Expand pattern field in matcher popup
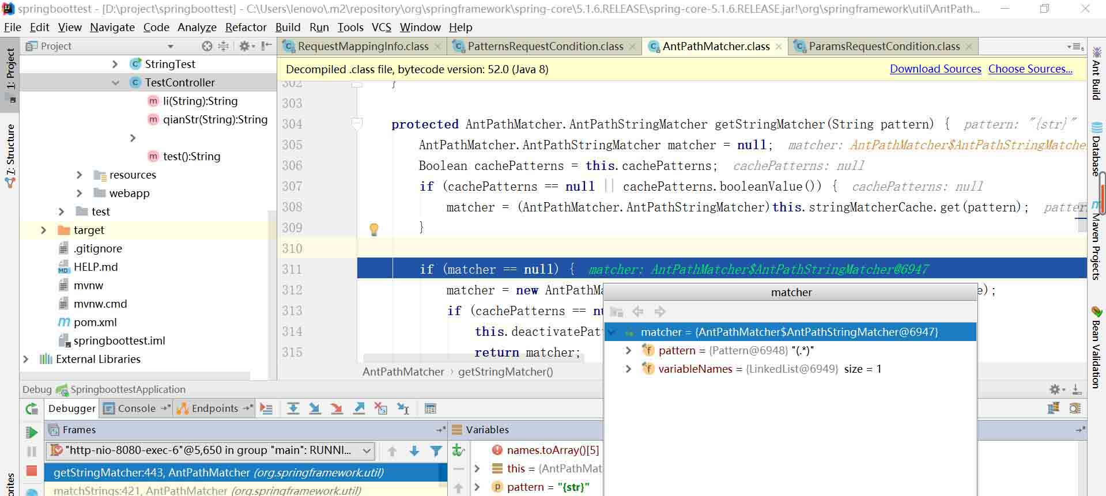1106x496 pixels. click(x=629, y=350)
